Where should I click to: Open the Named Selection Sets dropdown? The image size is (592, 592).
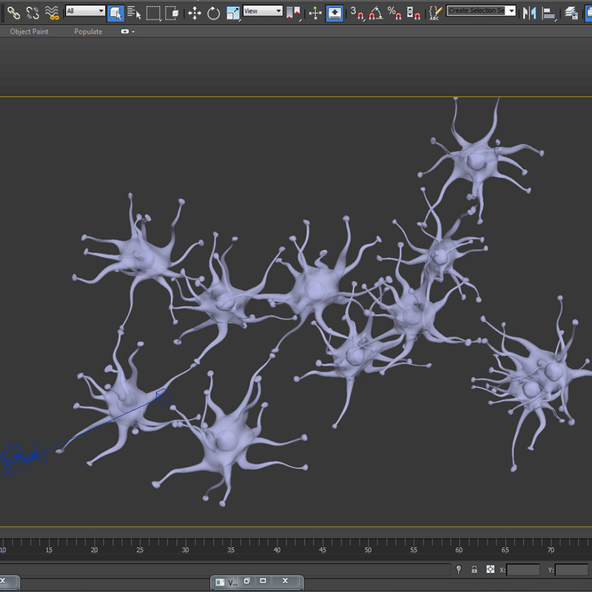(x=481, y=11)
